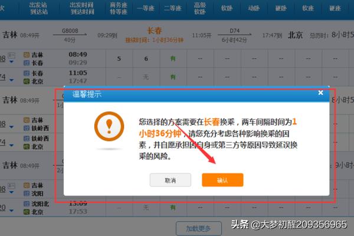Expand stop details arrow in 吉林–铁岭西 row
This screenshot has width=354, height=236.
pyautogui.click(x=12, y=127)
